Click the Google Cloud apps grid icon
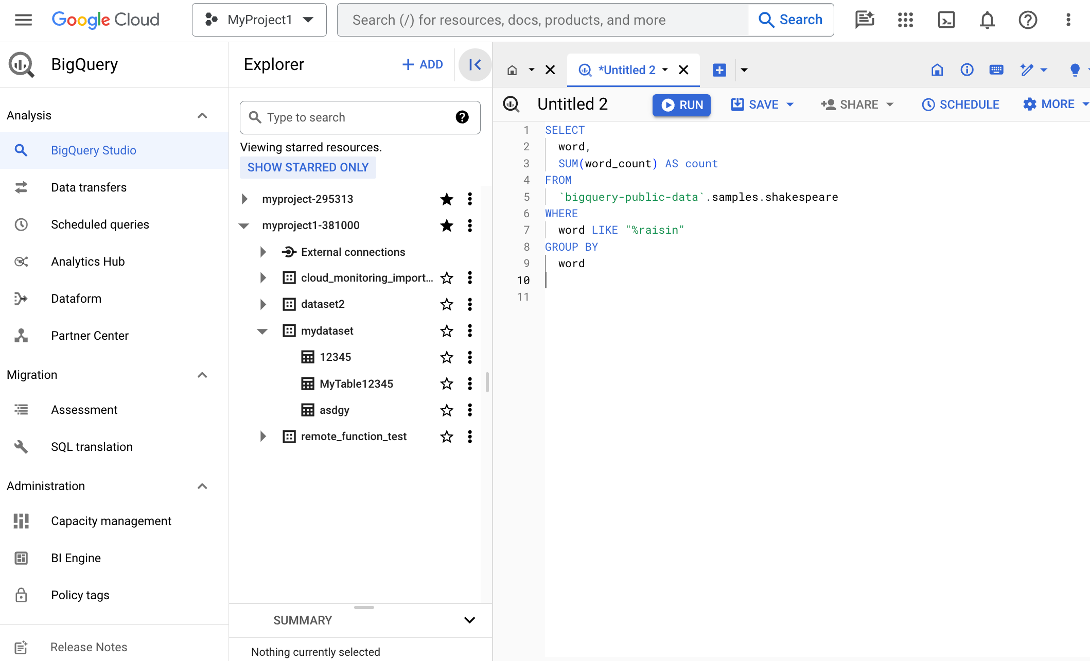1090x661 pixels. [905, 20]
